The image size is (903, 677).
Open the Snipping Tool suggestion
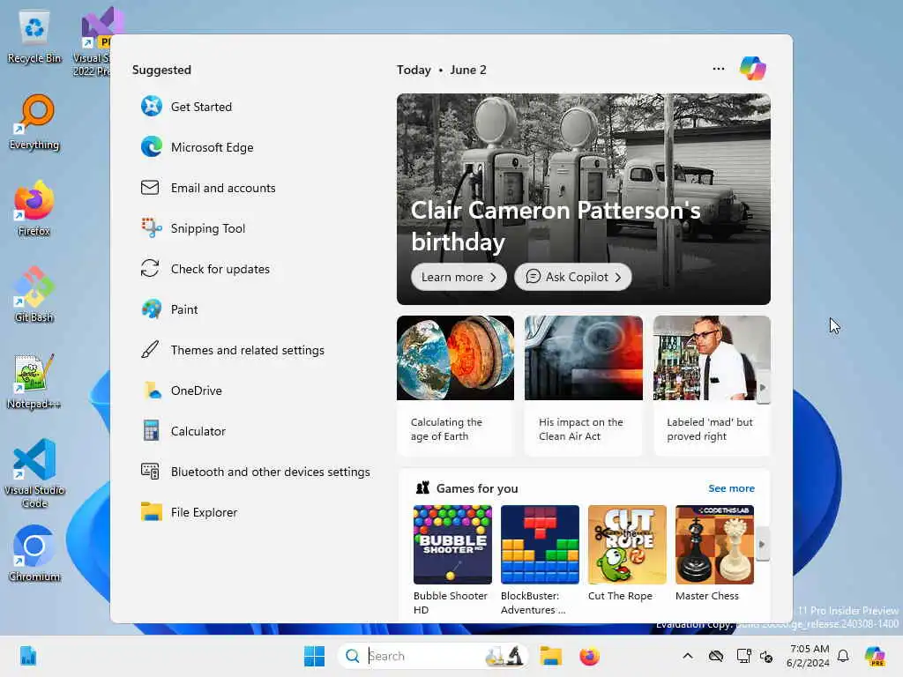pos(193,228)
